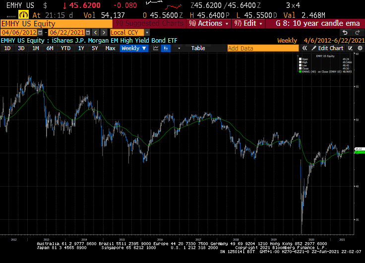The width and height of the screenshot is (365, 263).
Task: Click the orange Weekly date range label
Action: 321,41
